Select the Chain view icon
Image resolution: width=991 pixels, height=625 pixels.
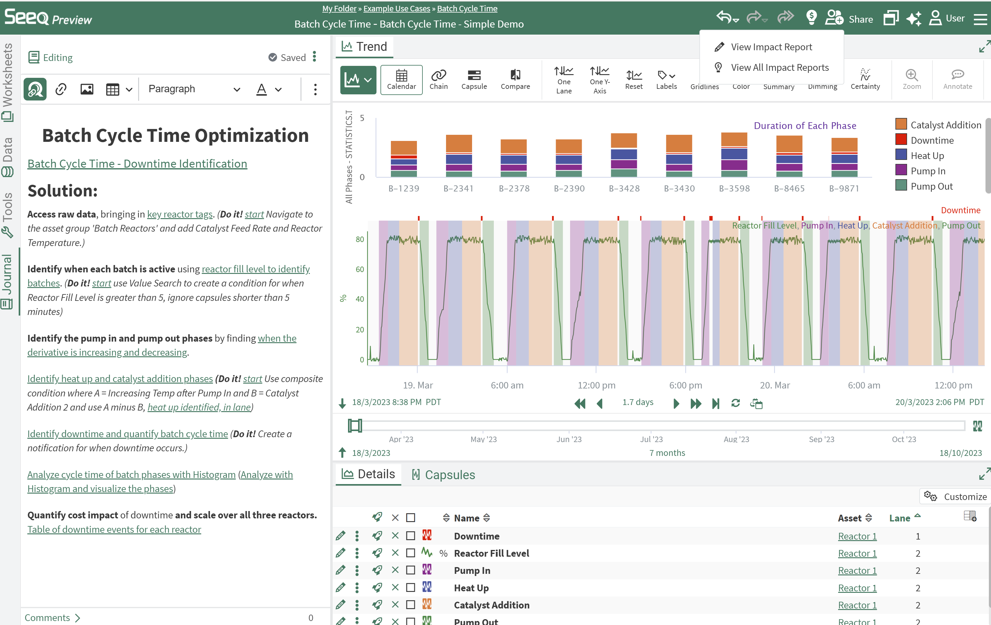pyautogui.click(x=438, y=79)
